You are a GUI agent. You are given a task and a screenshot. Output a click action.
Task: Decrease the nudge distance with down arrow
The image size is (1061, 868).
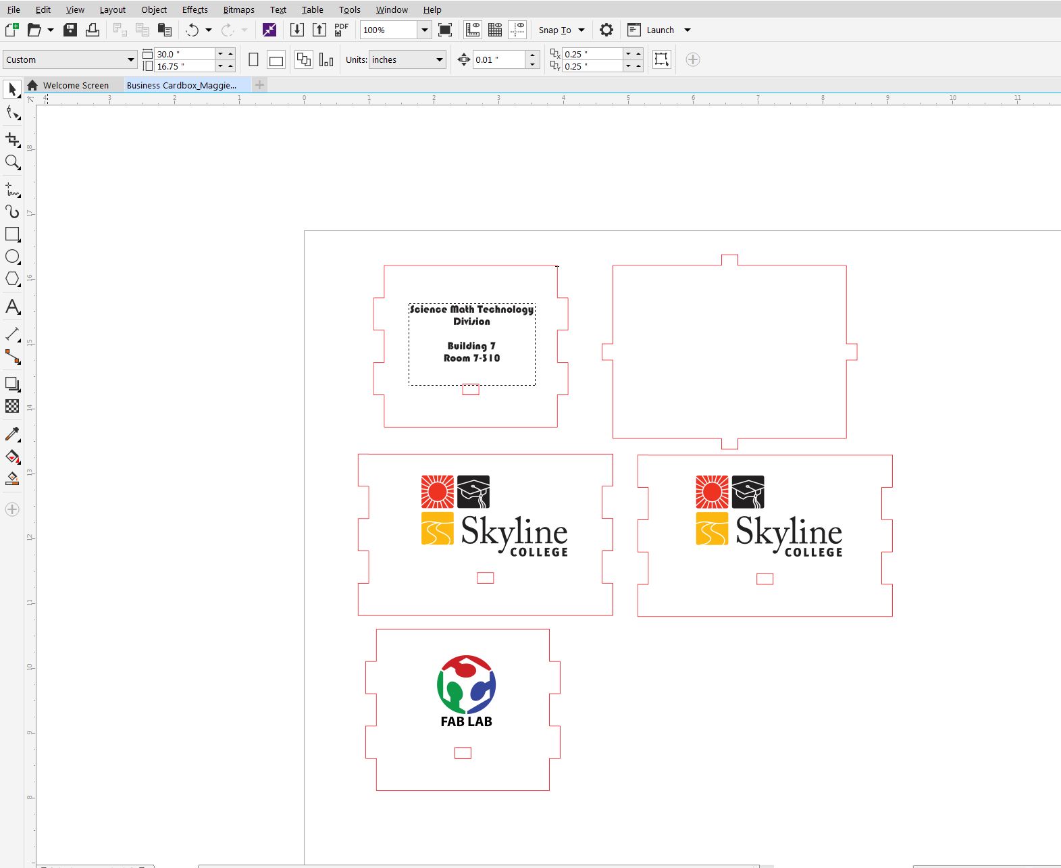533,64
